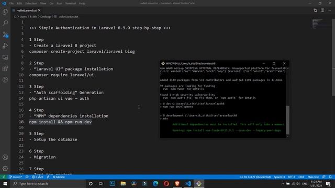Open the Remote Explorer view
Viewport: 335px width, 188px height.
click(x=5, y=57)
